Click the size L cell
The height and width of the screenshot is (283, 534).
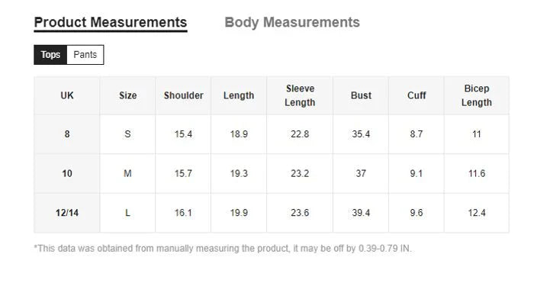coord(127,213)
